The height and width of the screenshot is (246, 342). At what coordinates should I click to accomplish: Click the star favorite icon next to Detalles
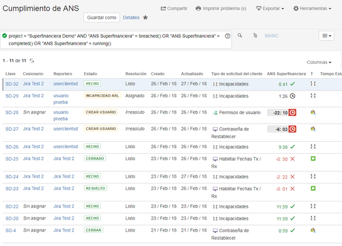(x=145, y=18)
